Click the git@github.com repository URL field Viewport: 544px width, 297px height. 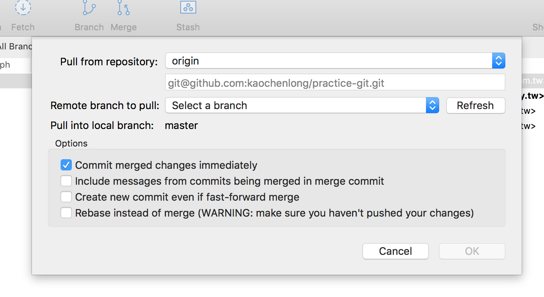(x=335, y=83)
